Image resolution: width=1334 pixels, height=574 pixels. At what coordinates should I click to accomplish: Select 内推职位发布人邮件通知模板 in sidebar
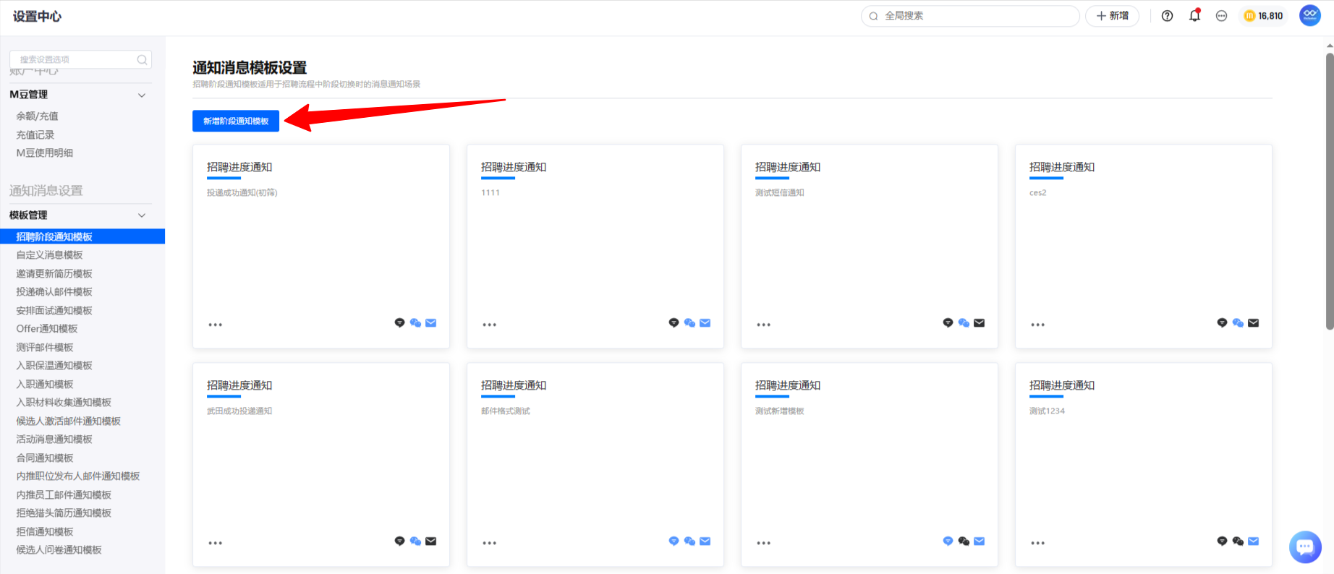(x=78, y=476)
